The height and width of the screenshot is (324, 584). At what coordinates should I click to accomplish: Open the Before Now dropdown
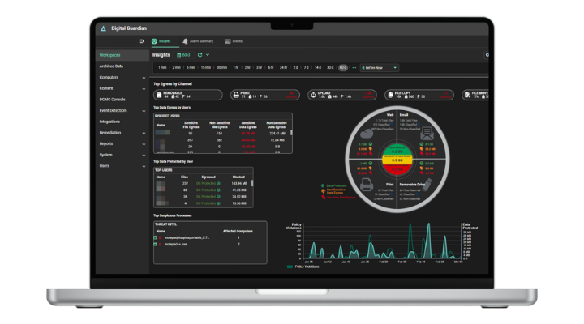coord(380,67)
